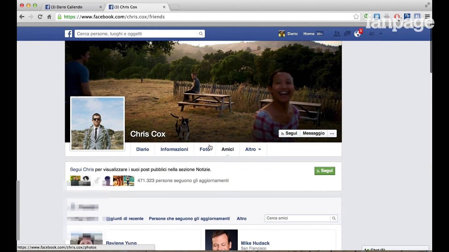The width and height of the screenshot is (449, 252).
Task: Open the notifications globe with 3 badge
Action: pyautogui.click(x=357, y=34)
